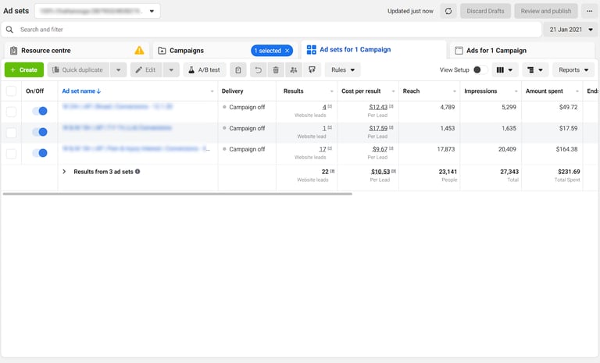This screenshot has width=600, height=363.
Task: Click the people audience icon in toolbar
Action: (x=294, y=70)
